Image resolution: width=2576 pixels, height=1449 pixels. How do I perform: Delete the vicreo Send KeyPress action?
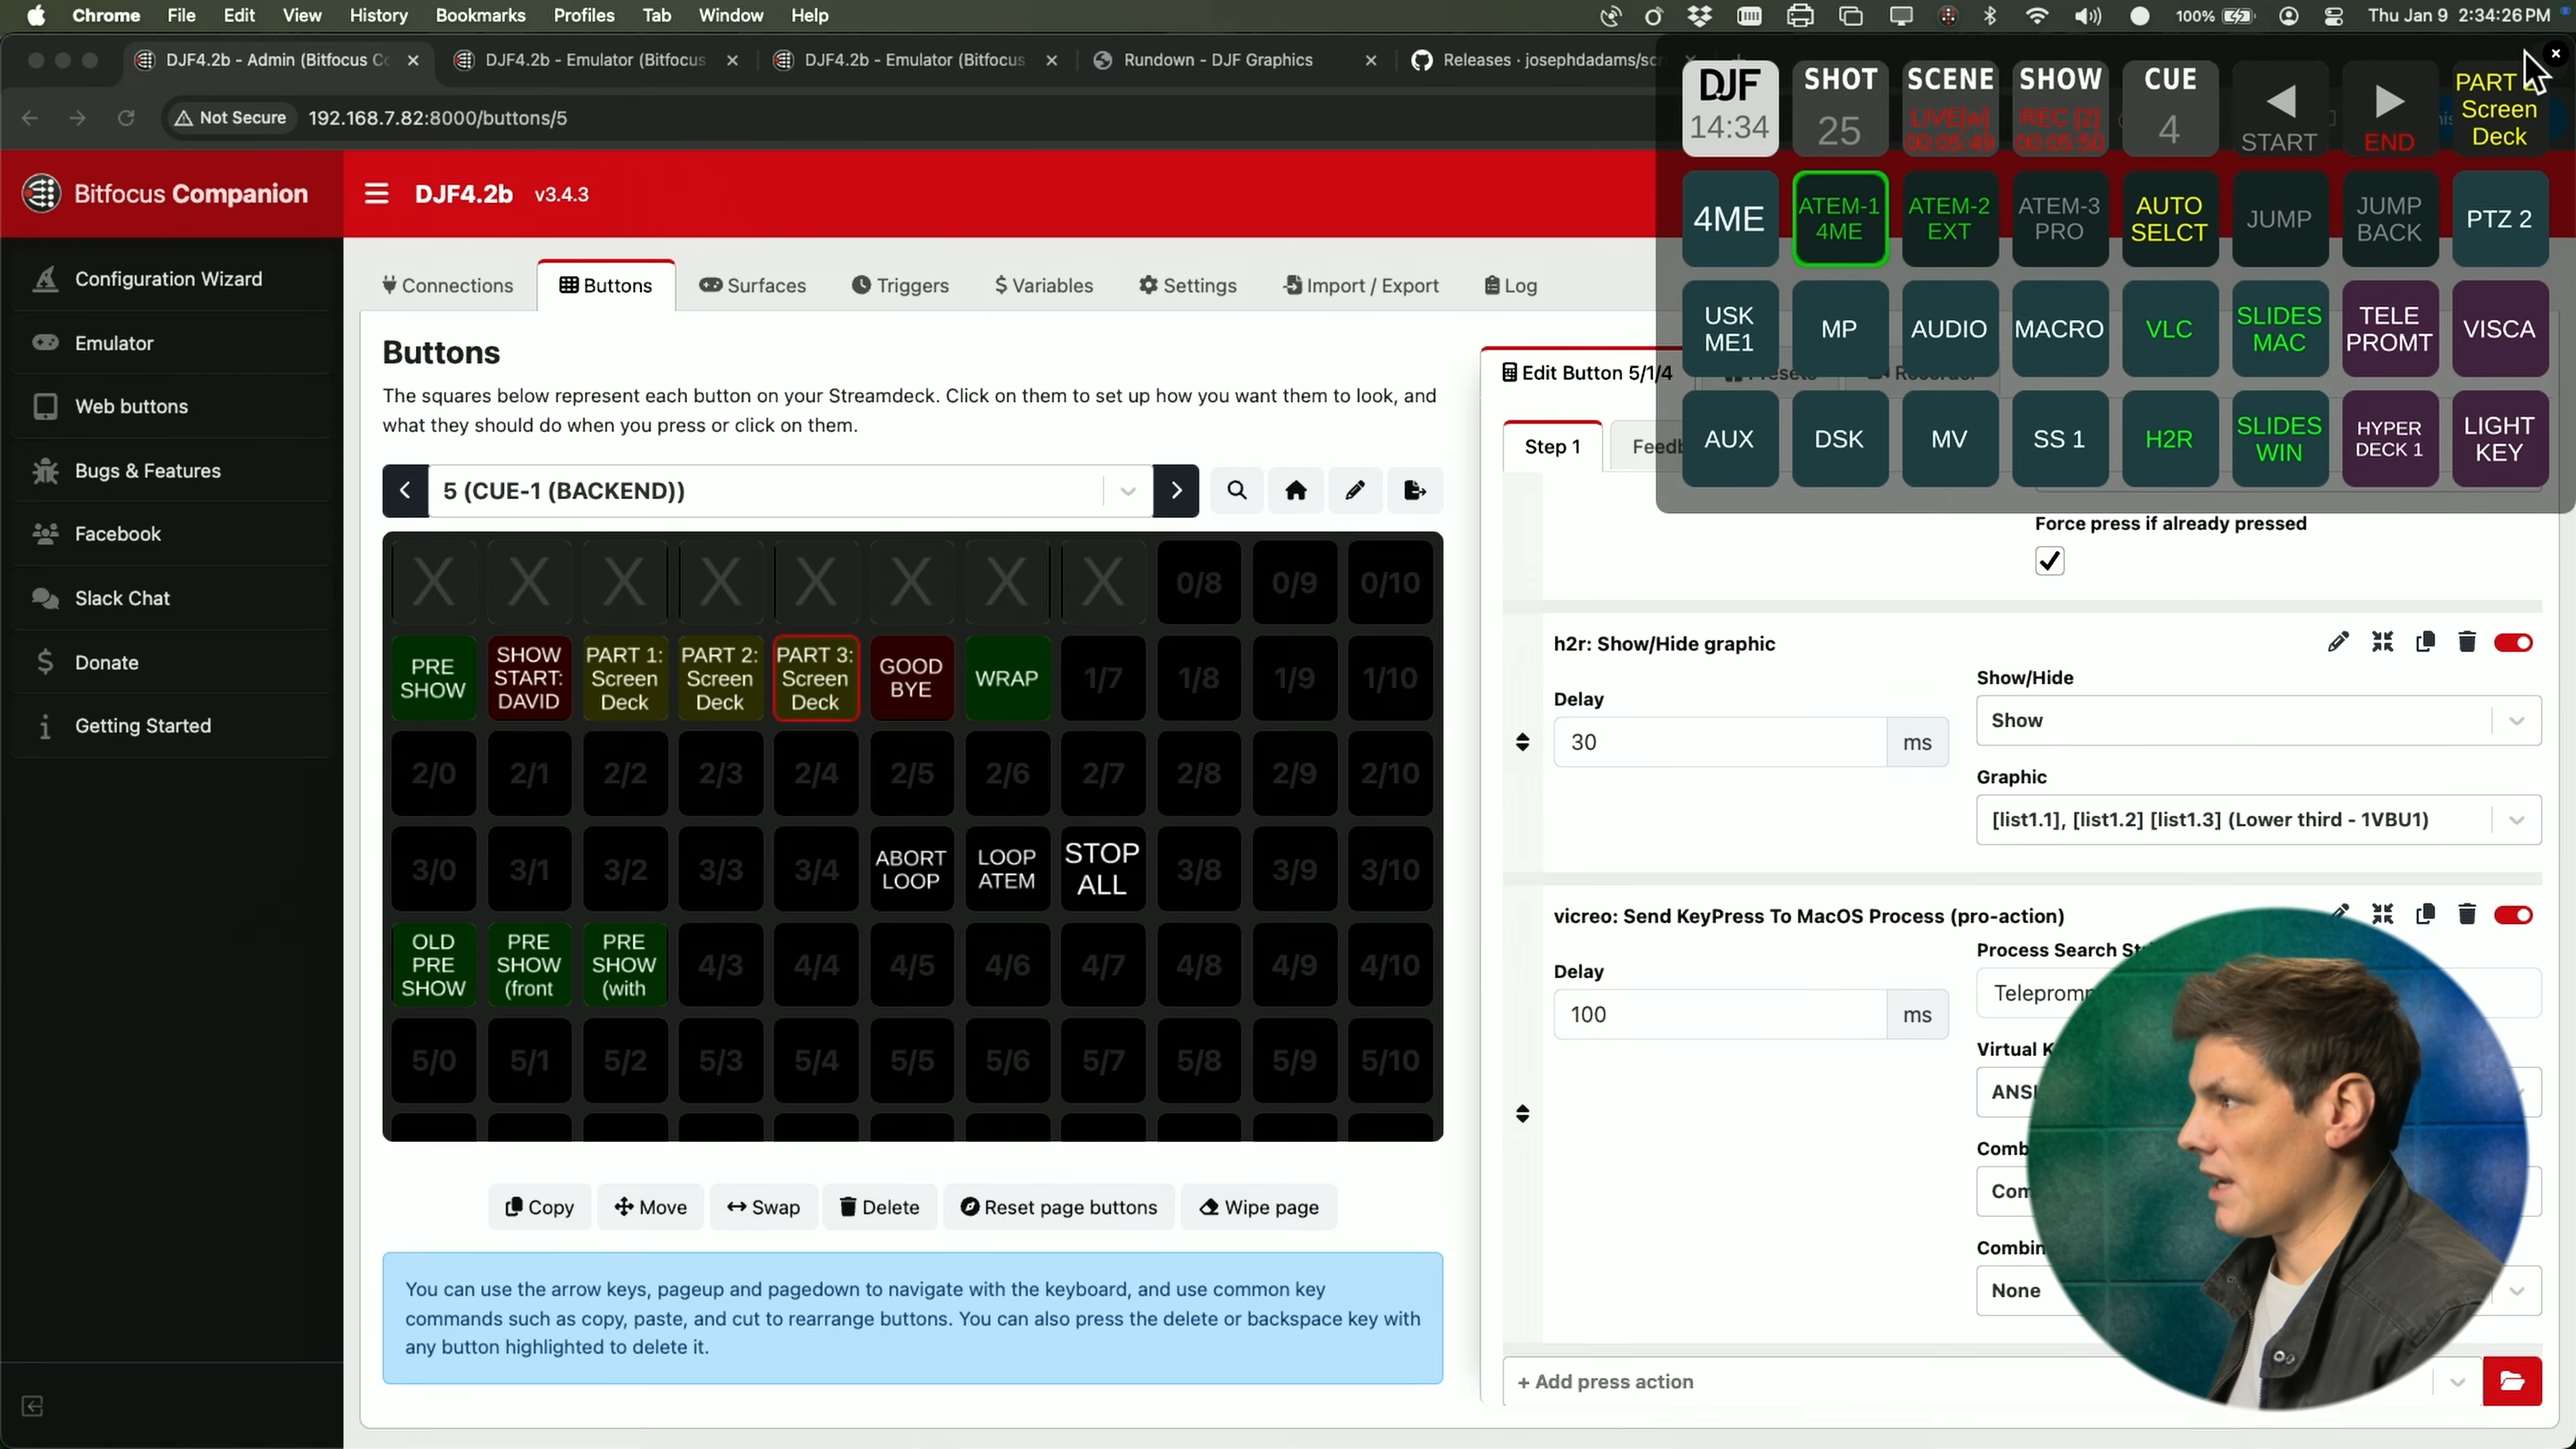click(2467, 914)
